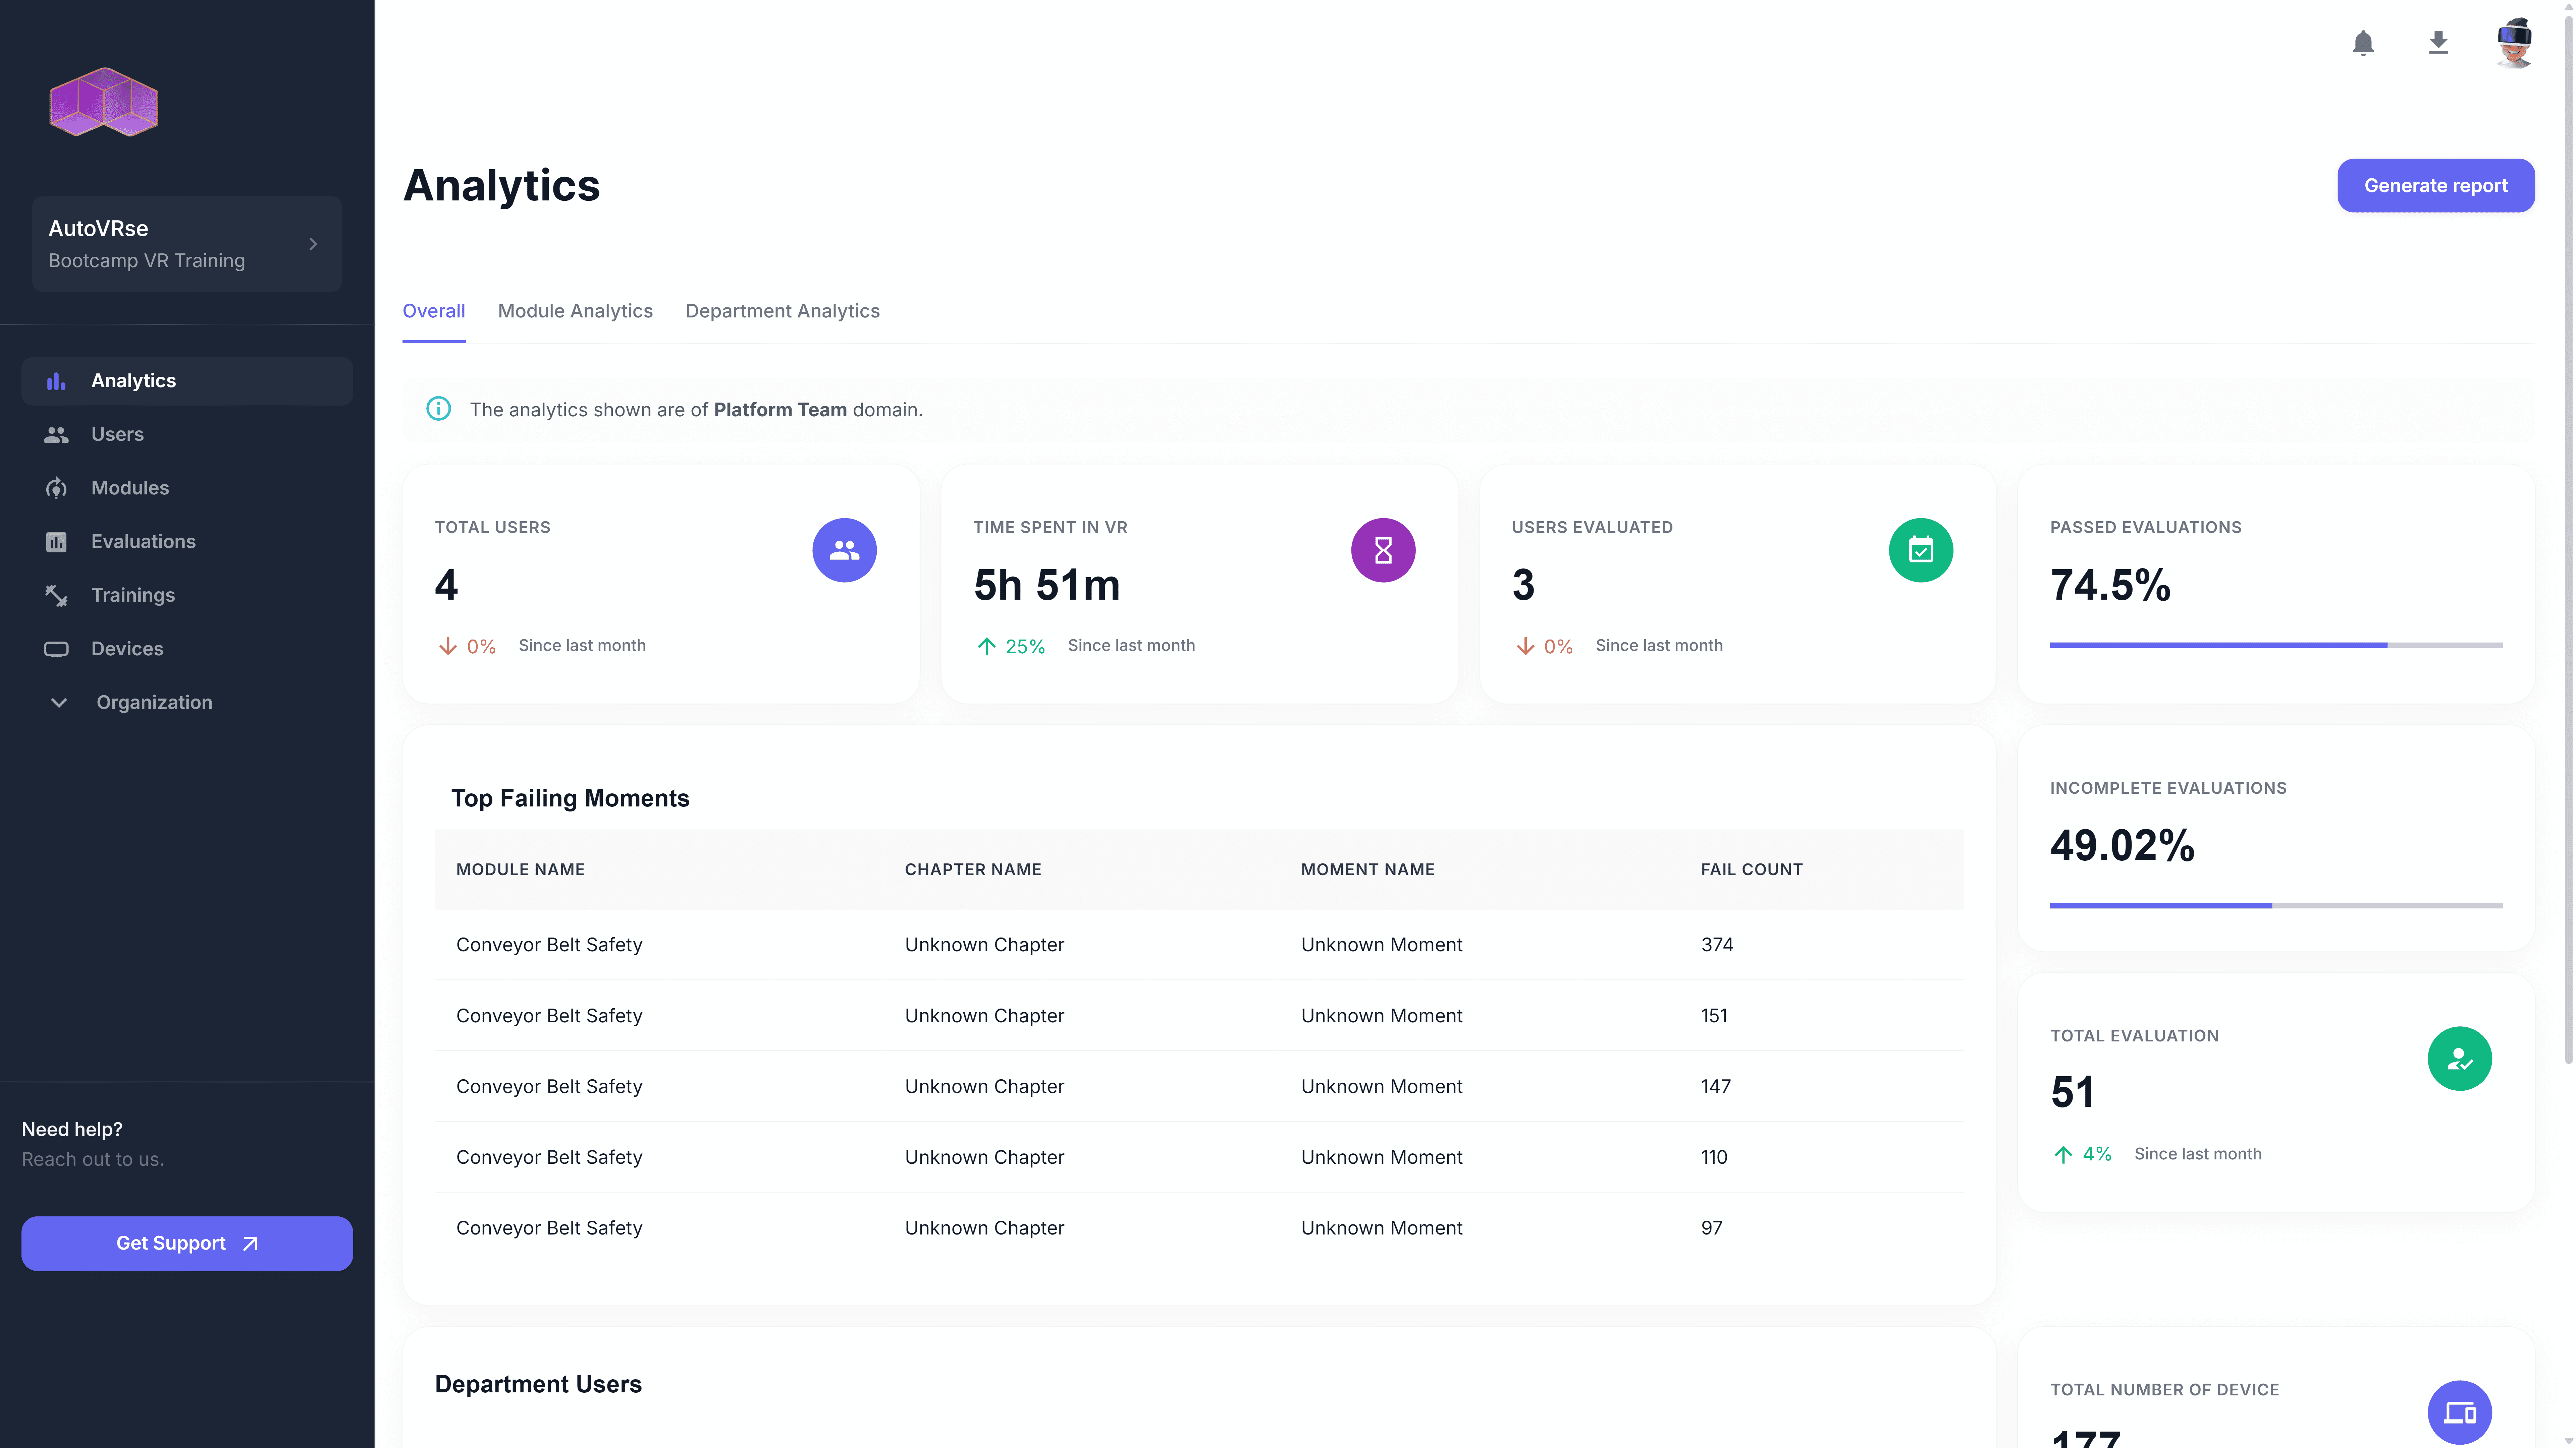This screenshot has width=2576, height=1448.
Task: Click the first Conveyor Belt Safety row
Action: tap(549, 944)
